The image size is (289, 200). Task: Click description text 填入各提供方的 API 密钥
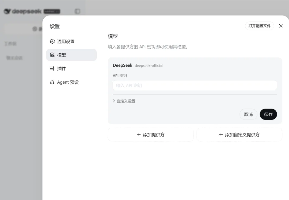[x=148, y=47]
